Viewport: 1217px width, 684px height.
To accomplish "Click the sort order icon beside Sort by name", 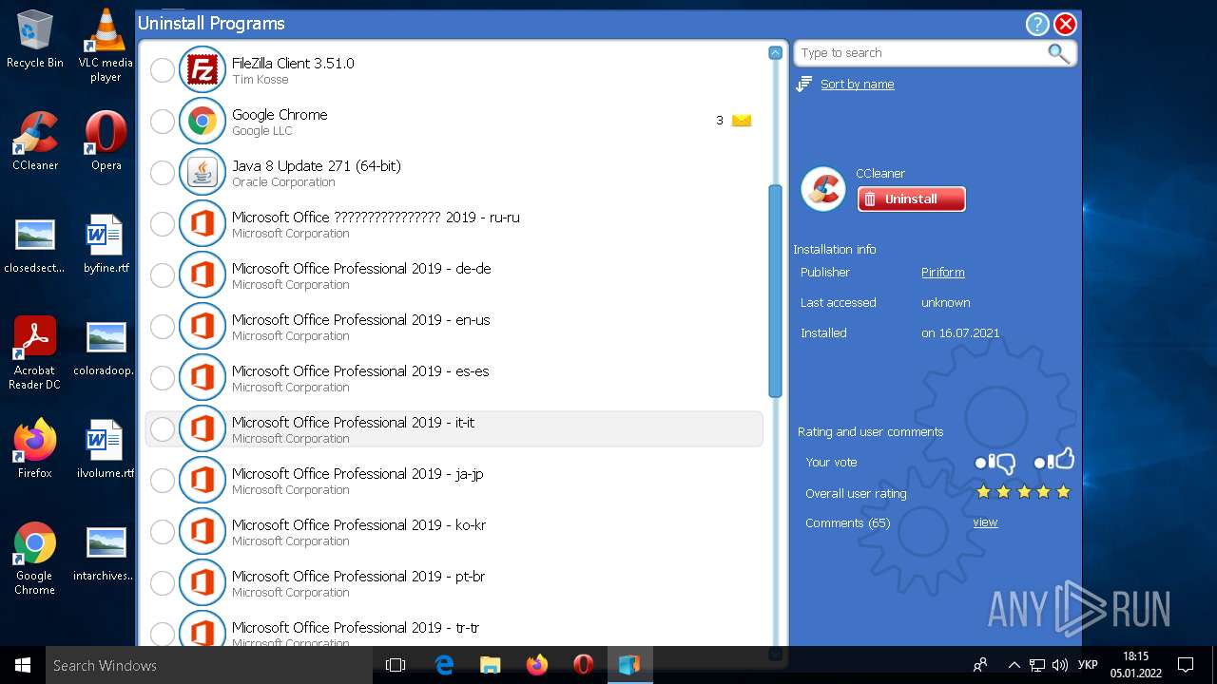I will (804, 85).
